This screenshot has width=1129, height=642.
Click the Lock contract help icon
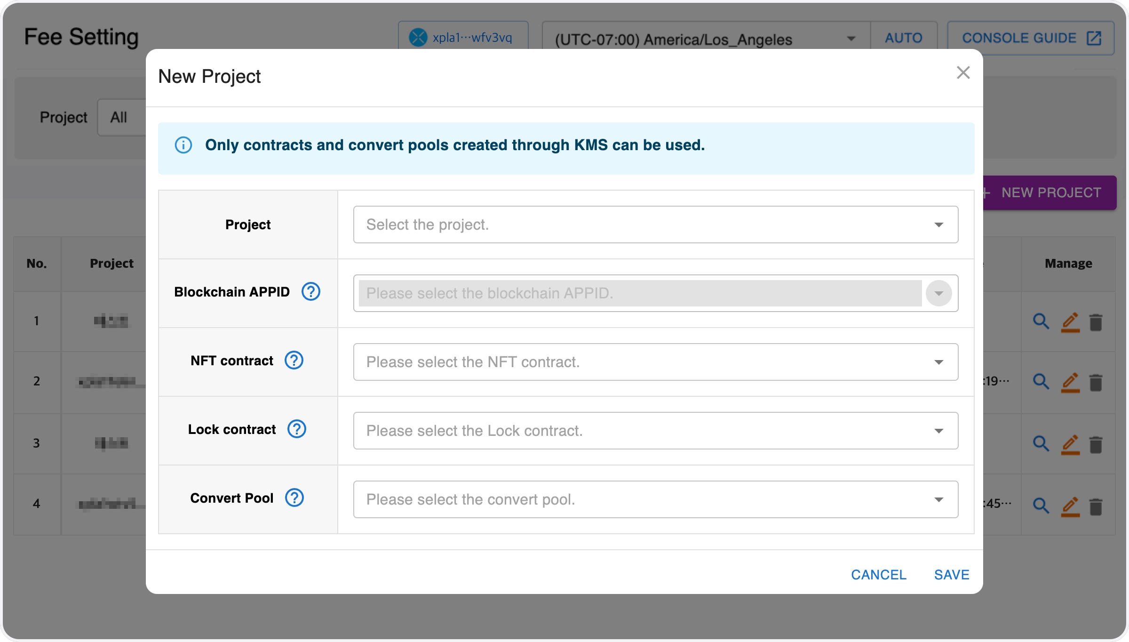[297, 429]
